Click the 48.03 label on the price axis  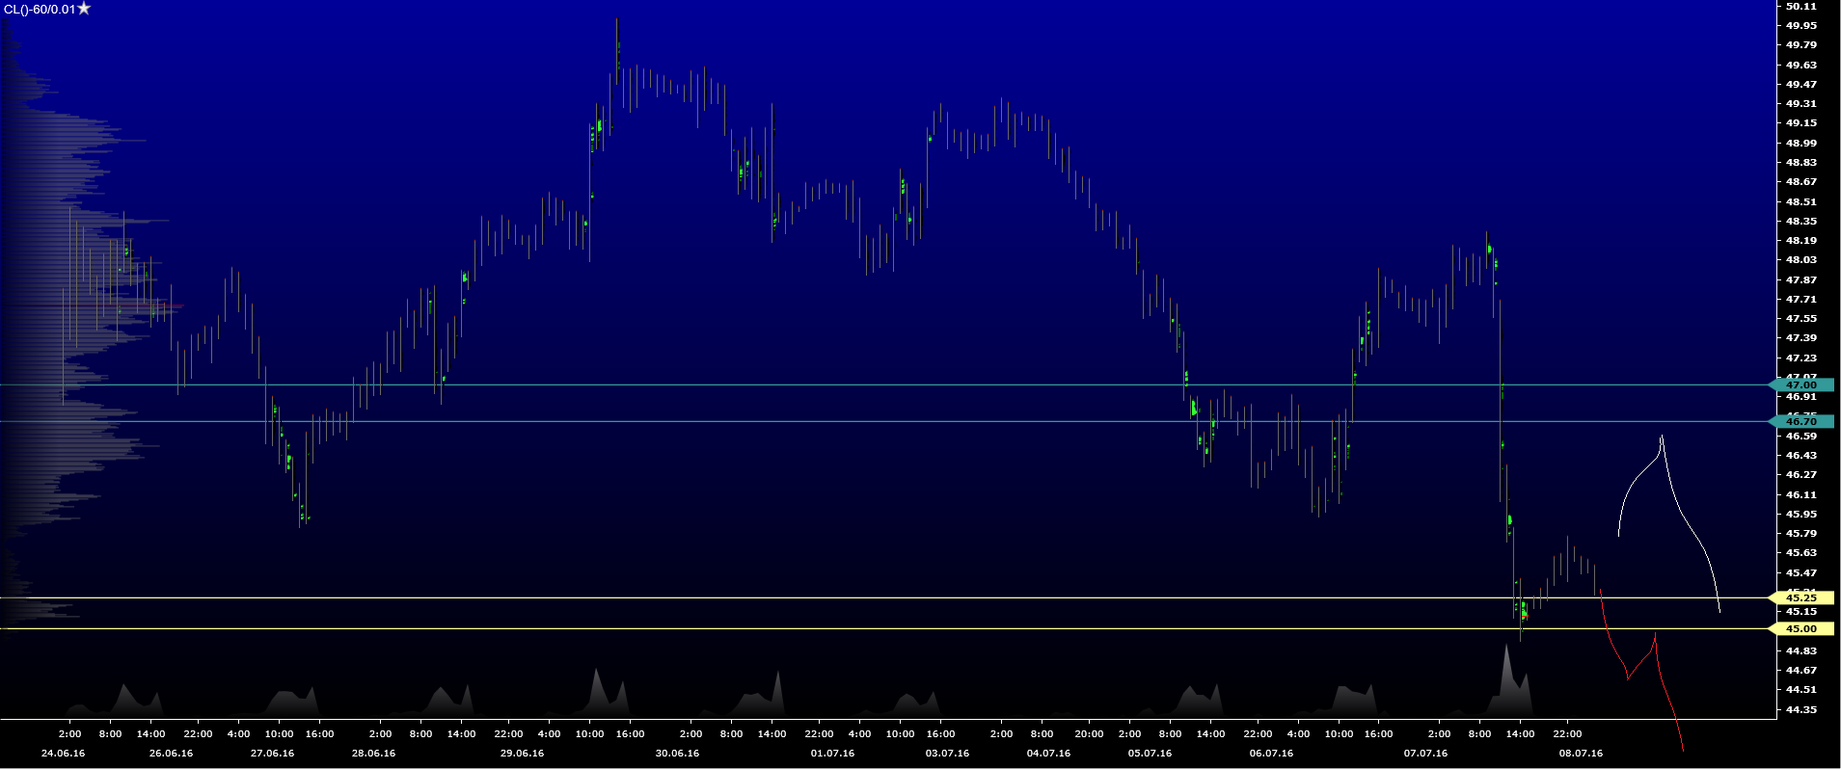click(x=1800, y=260)
